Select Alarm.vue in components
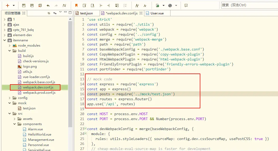Image resolution: width=278 pixels, height=151 pixels. [35, 129]
